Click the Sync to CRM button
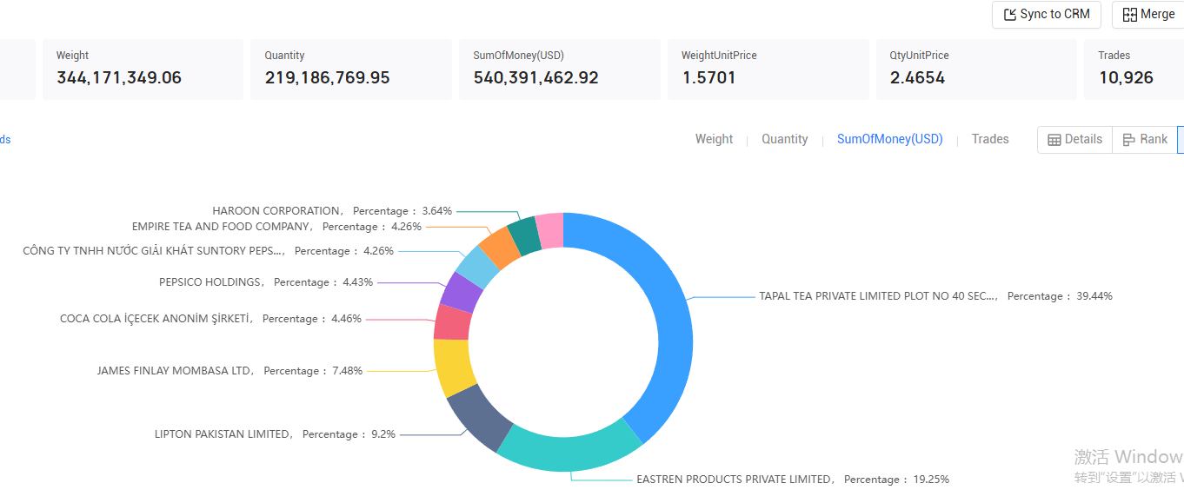The width and height of the screenshot is (1184, 503). pos(1047,15)
